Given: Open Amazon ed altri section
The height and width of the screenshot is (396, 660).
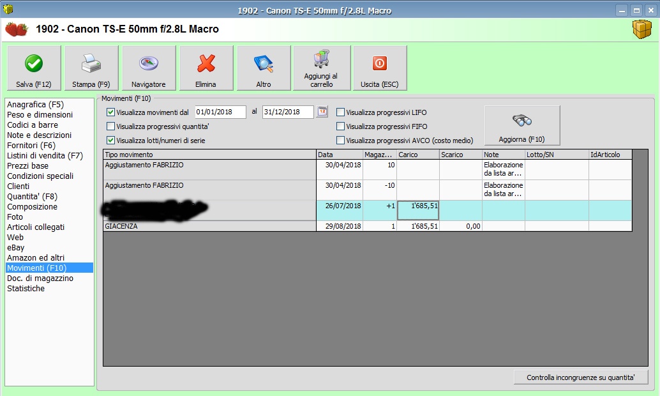Looking at the screenshot, I should click(49, 258).
